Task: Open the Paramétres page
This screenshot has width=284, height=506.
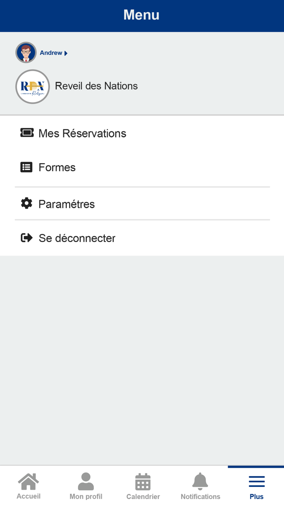Action: [67, 203]
